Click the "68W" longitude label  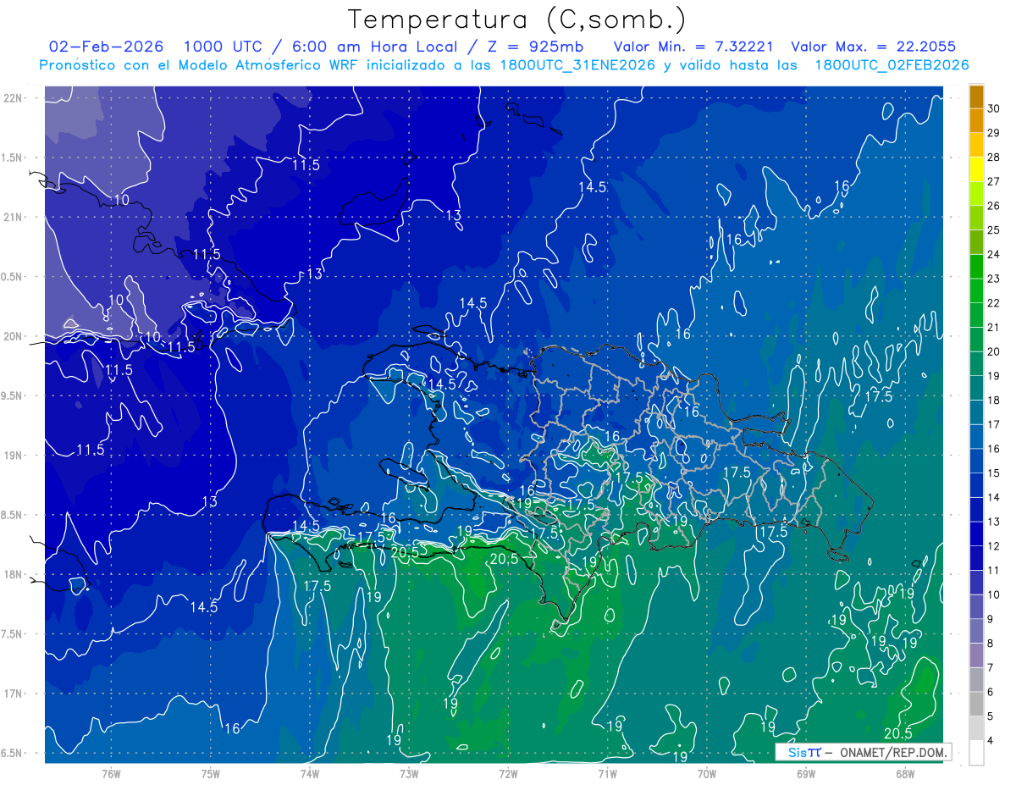(905, 774)
